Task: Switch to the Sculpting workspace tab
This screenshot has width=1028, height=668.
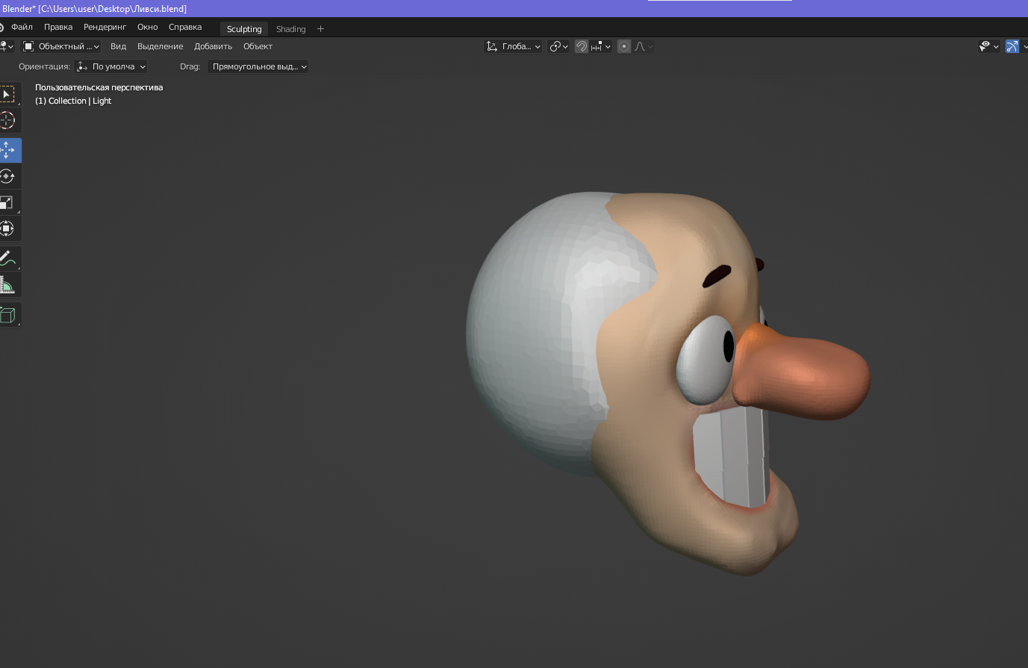Action: [244, 29]
